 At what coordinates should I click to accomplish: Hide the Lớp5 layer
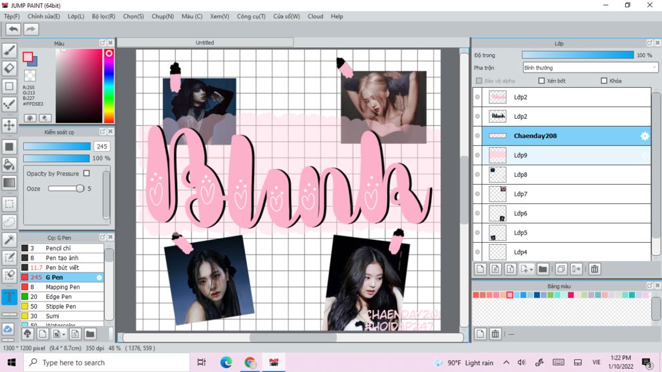(x=478, y=232)
